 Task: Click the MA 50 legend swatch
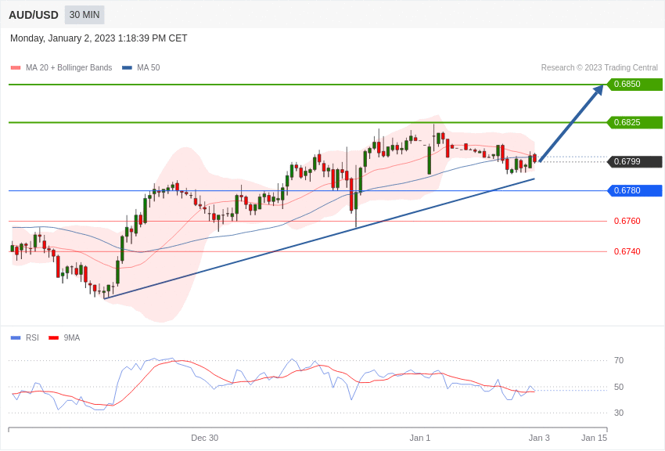(127, 68)
